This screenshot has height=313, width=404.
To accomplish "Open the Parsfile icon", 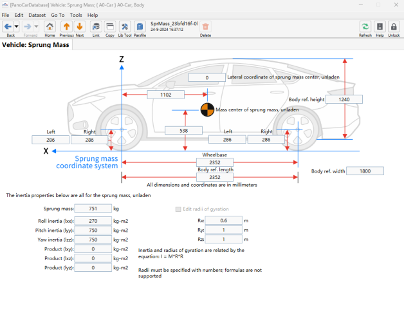I will [x=140, y=26].
